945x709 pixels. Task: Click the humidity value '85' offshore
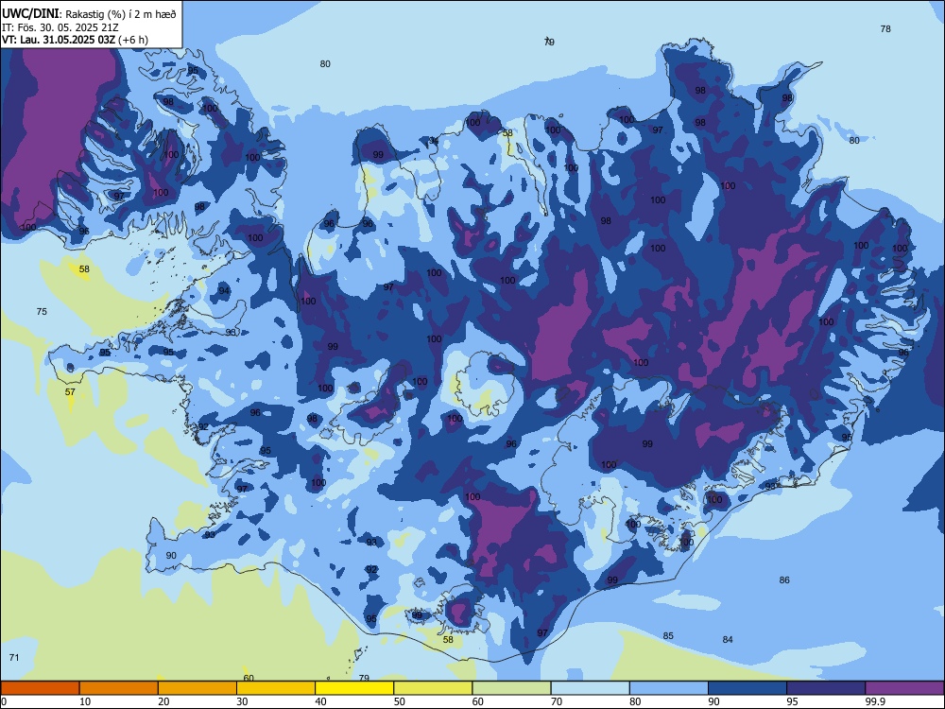668,636
